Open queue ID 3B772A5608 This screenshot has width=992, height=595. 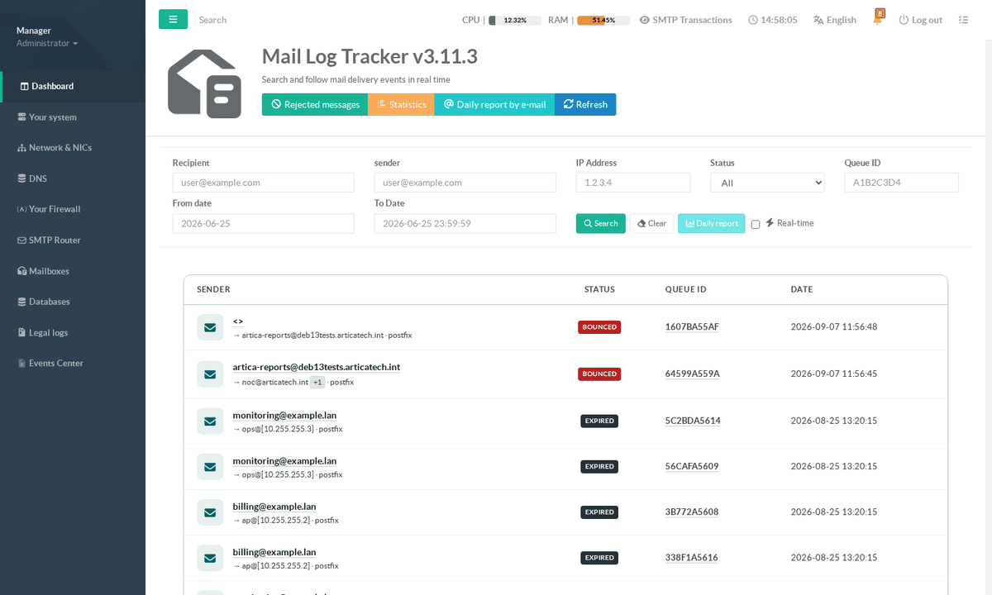pos(692,512)
